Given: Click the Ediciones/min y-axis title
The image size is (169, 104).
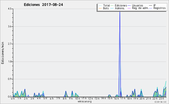Looking at the screenshot, I should [x=3, y=53].
